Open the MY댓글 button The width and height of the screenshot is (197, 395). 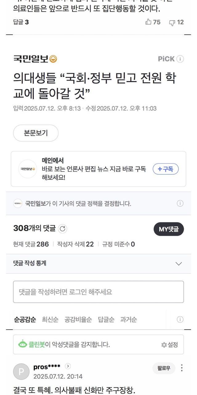click(169, 229)
